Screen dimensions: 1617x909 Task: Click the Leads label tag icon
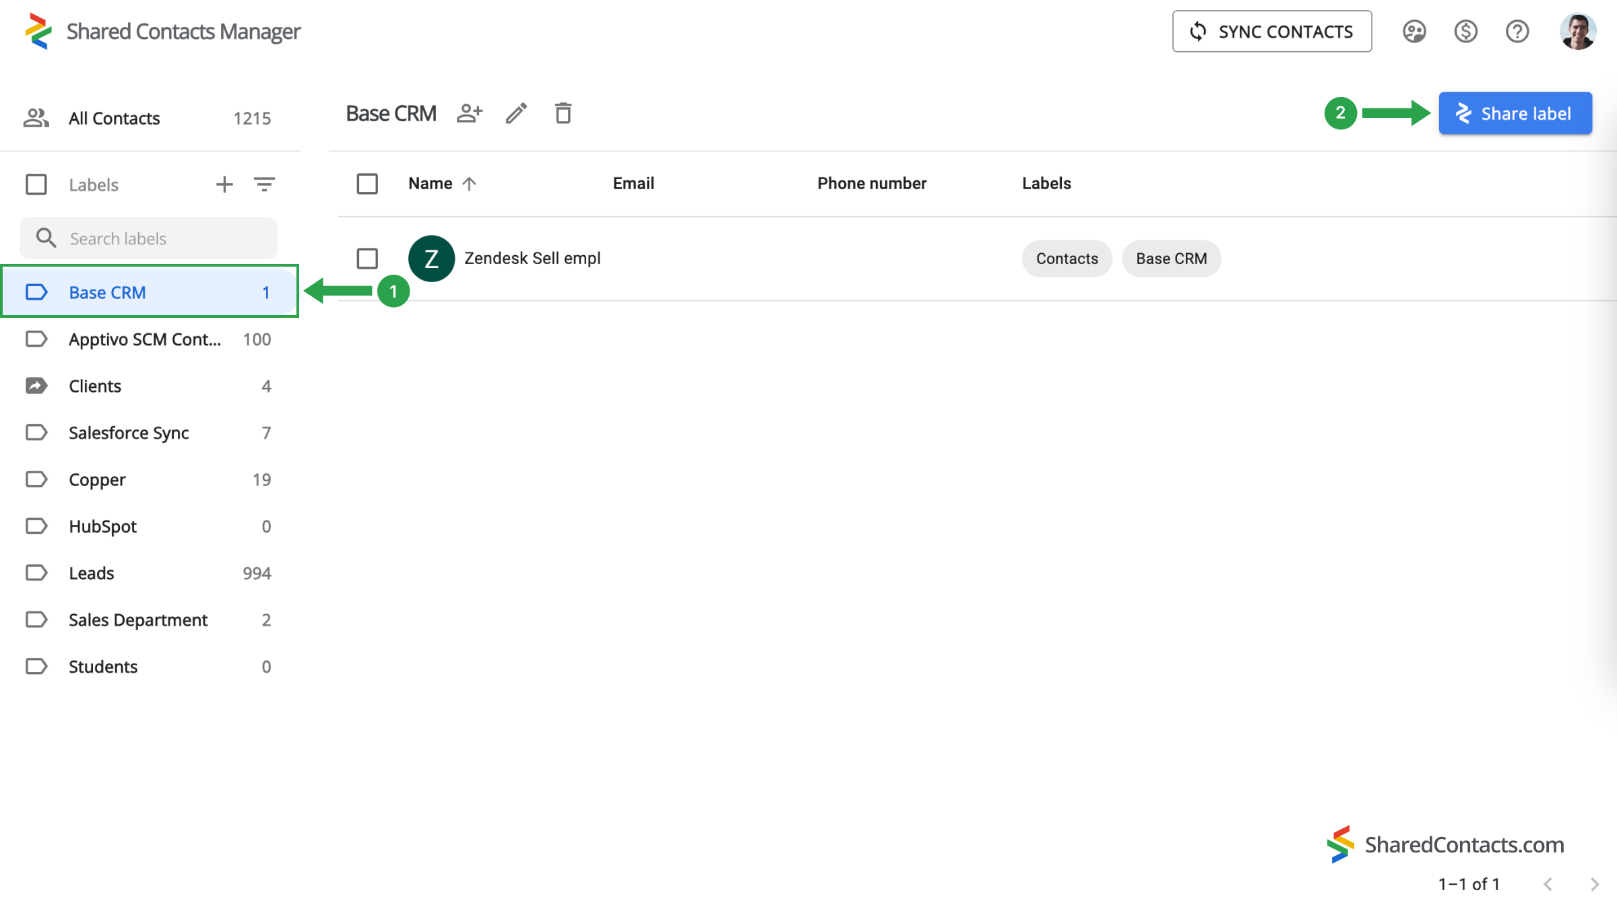click(x=36, y=573)
